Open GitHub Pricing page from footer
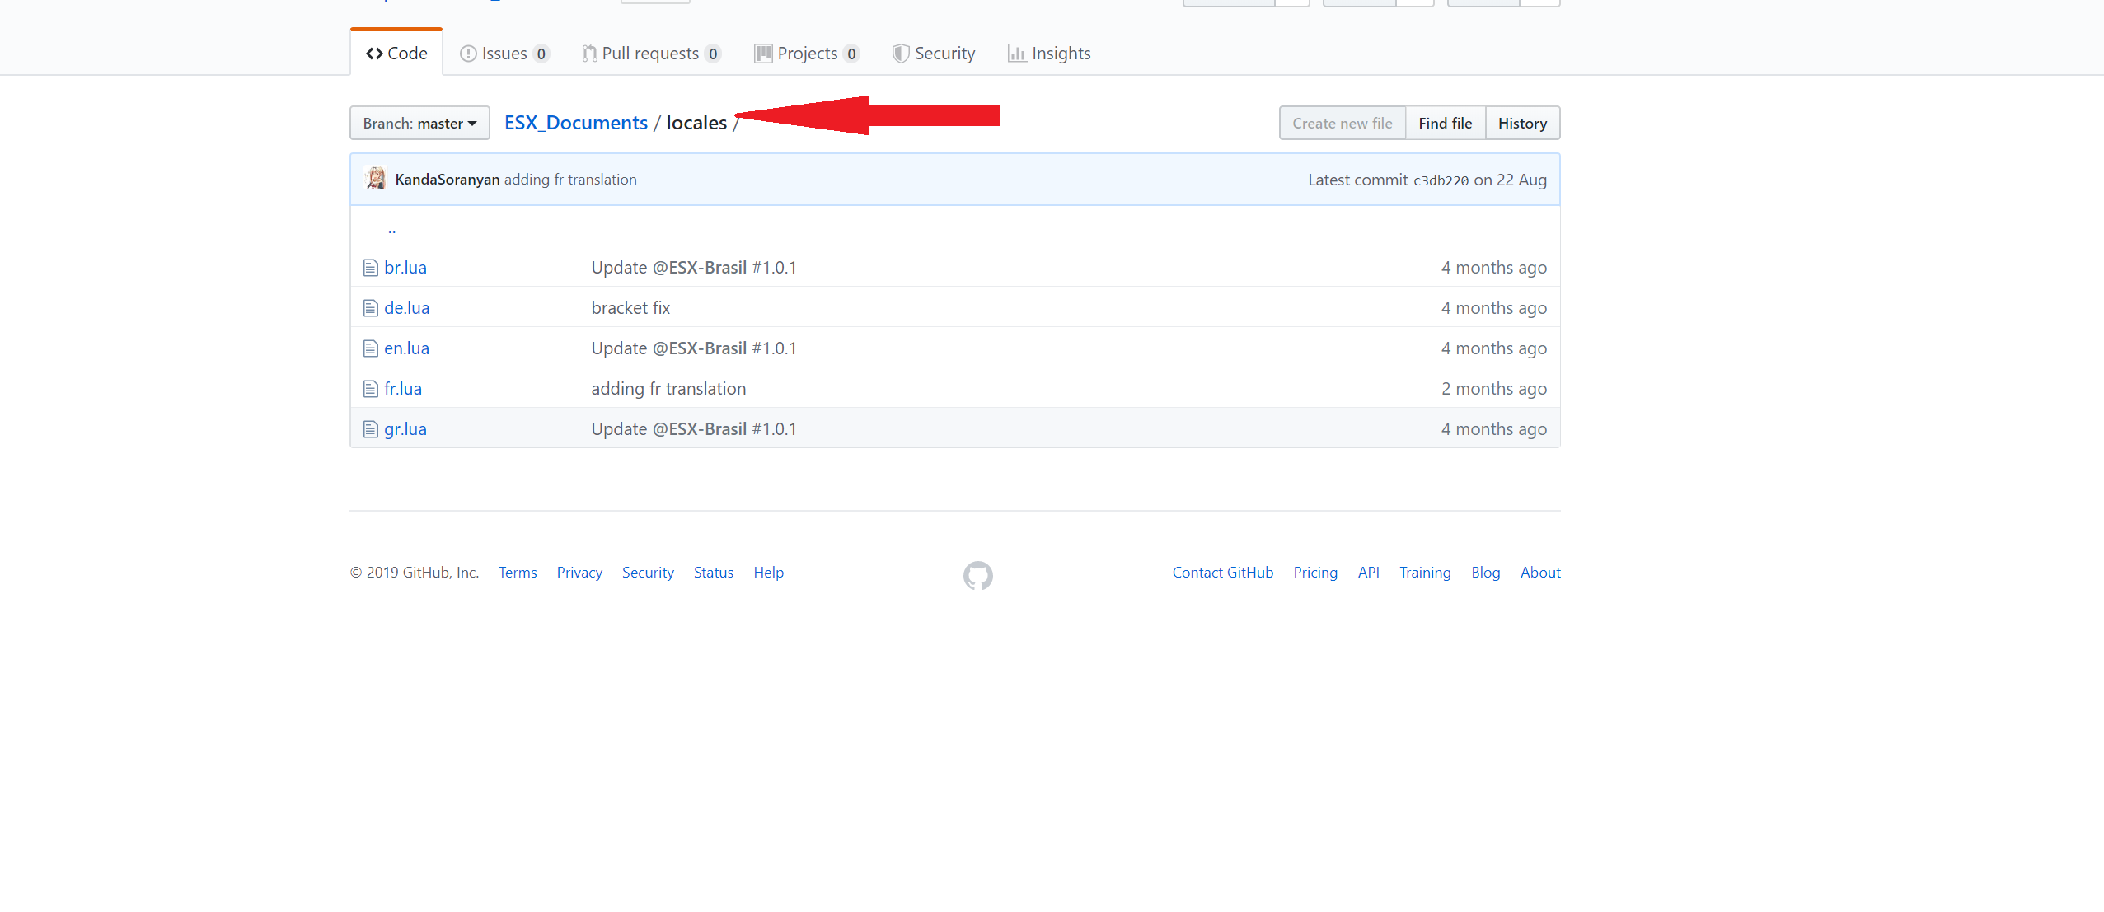The image size is (2104, 912). (1314, 572)
